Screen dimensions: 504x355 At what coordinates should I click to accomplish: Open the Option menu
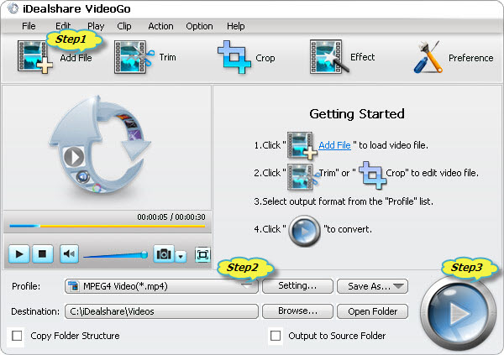click(x=199, y=26)
